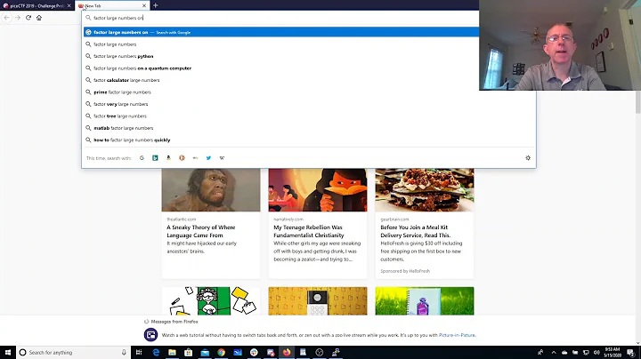Viewport: 641px width, 359px height.
Task: Click narratively.com source label
Action: [288, 219]
